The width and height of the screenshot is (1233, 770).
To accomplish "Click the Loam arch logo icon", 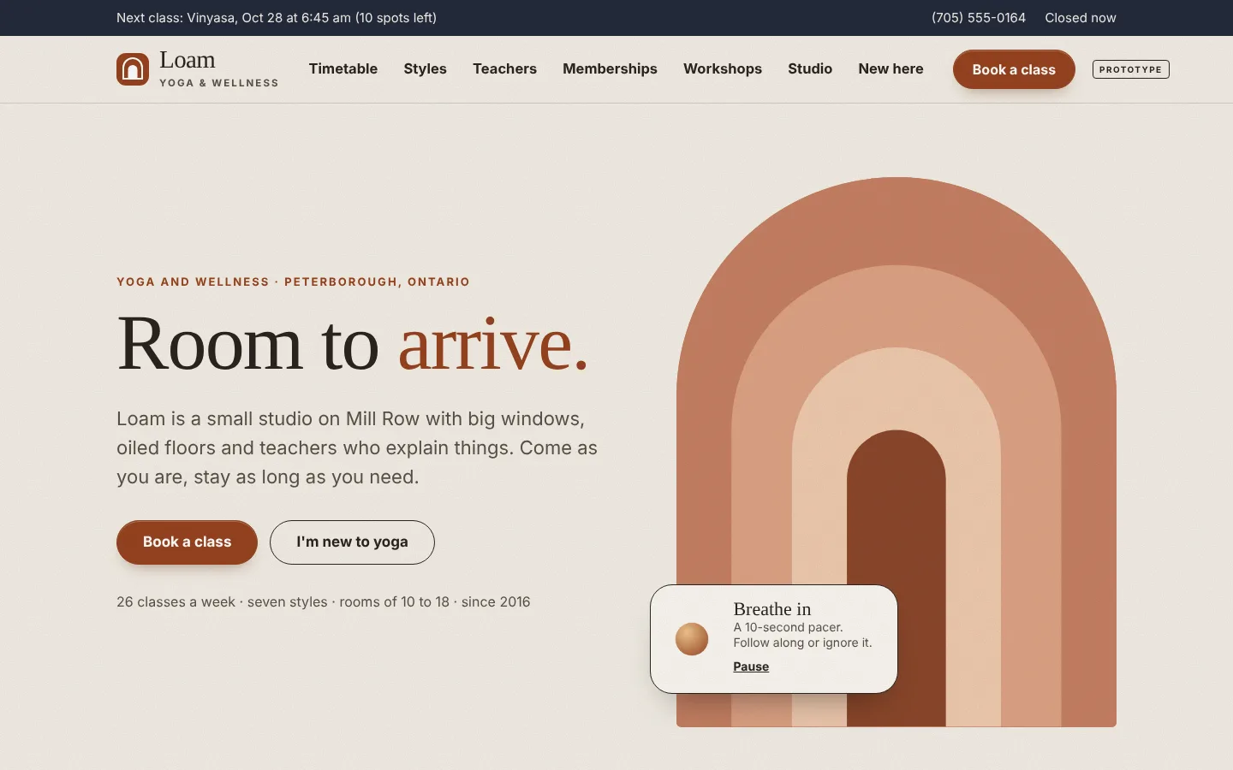I will [x=133, y=69].
